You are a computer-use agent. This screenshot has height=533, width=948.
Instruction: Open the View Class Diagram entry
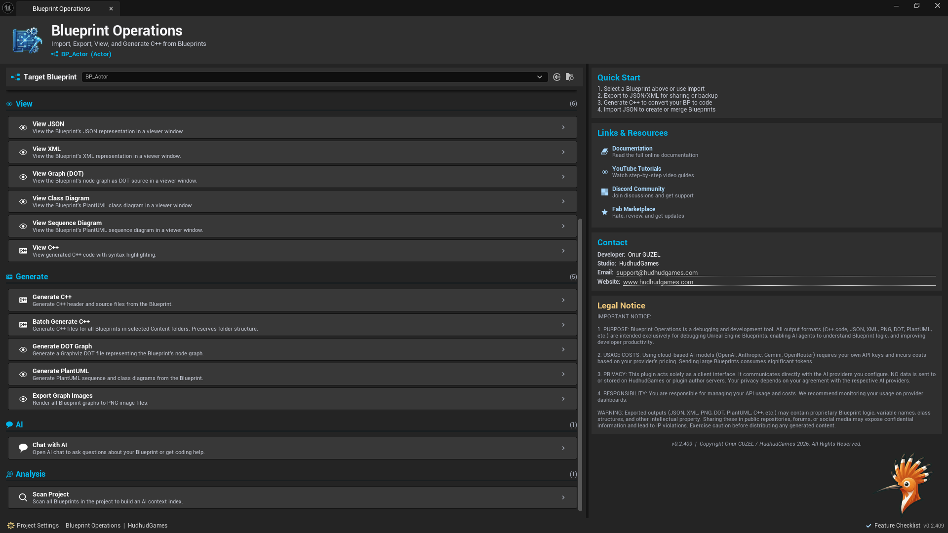click(x=292, y=201)
